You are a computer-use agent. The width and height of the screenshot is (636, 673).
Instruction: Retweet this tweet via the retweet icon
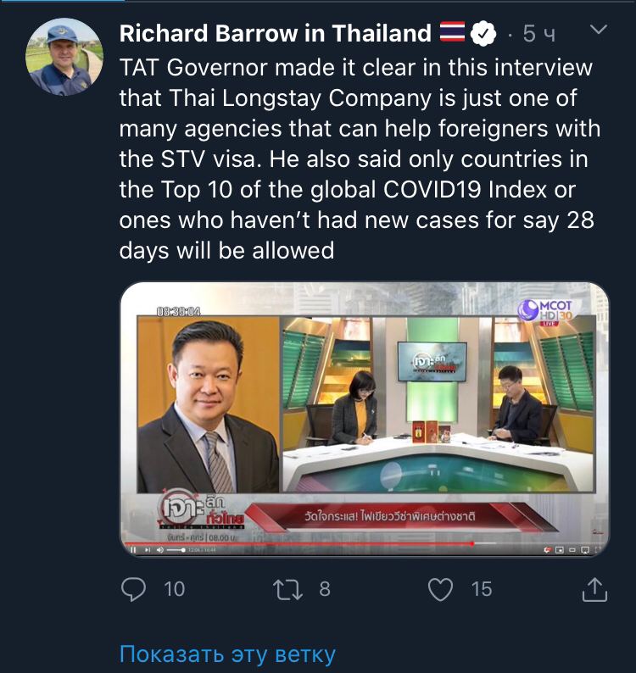pos(287,589)
